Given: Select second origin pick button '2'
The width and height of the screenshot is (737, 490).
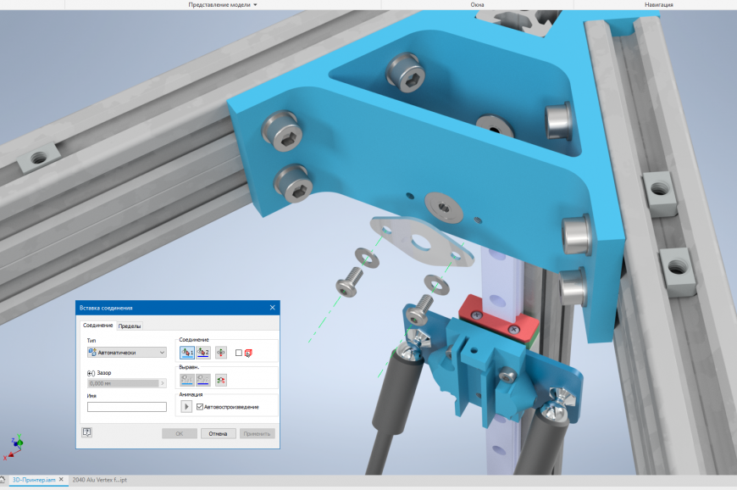Looking at the screenshot, I should (203, 352).
